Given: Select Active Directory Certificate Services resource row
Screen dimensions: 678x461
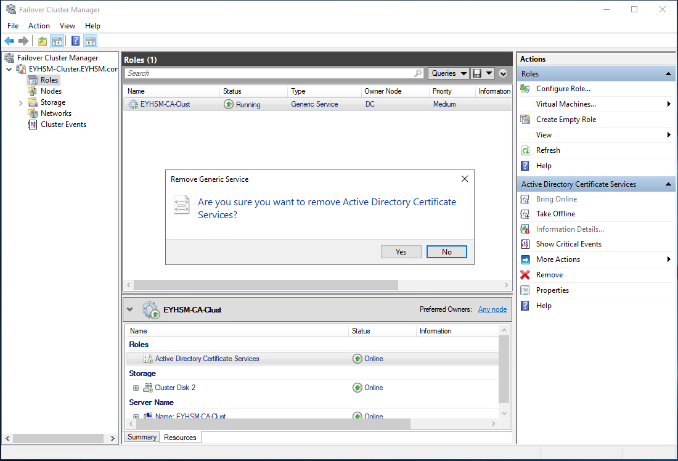Looking at the screenshot, I should pos(312,359).
